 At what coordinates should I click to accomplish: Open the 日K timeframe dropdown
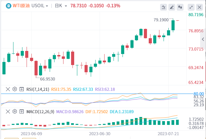[x=61, y=6]
